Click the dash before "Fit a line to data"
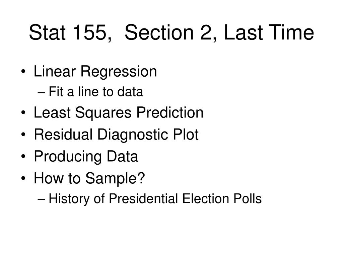Viewport: 343px width, 257px height. point(41,93)
